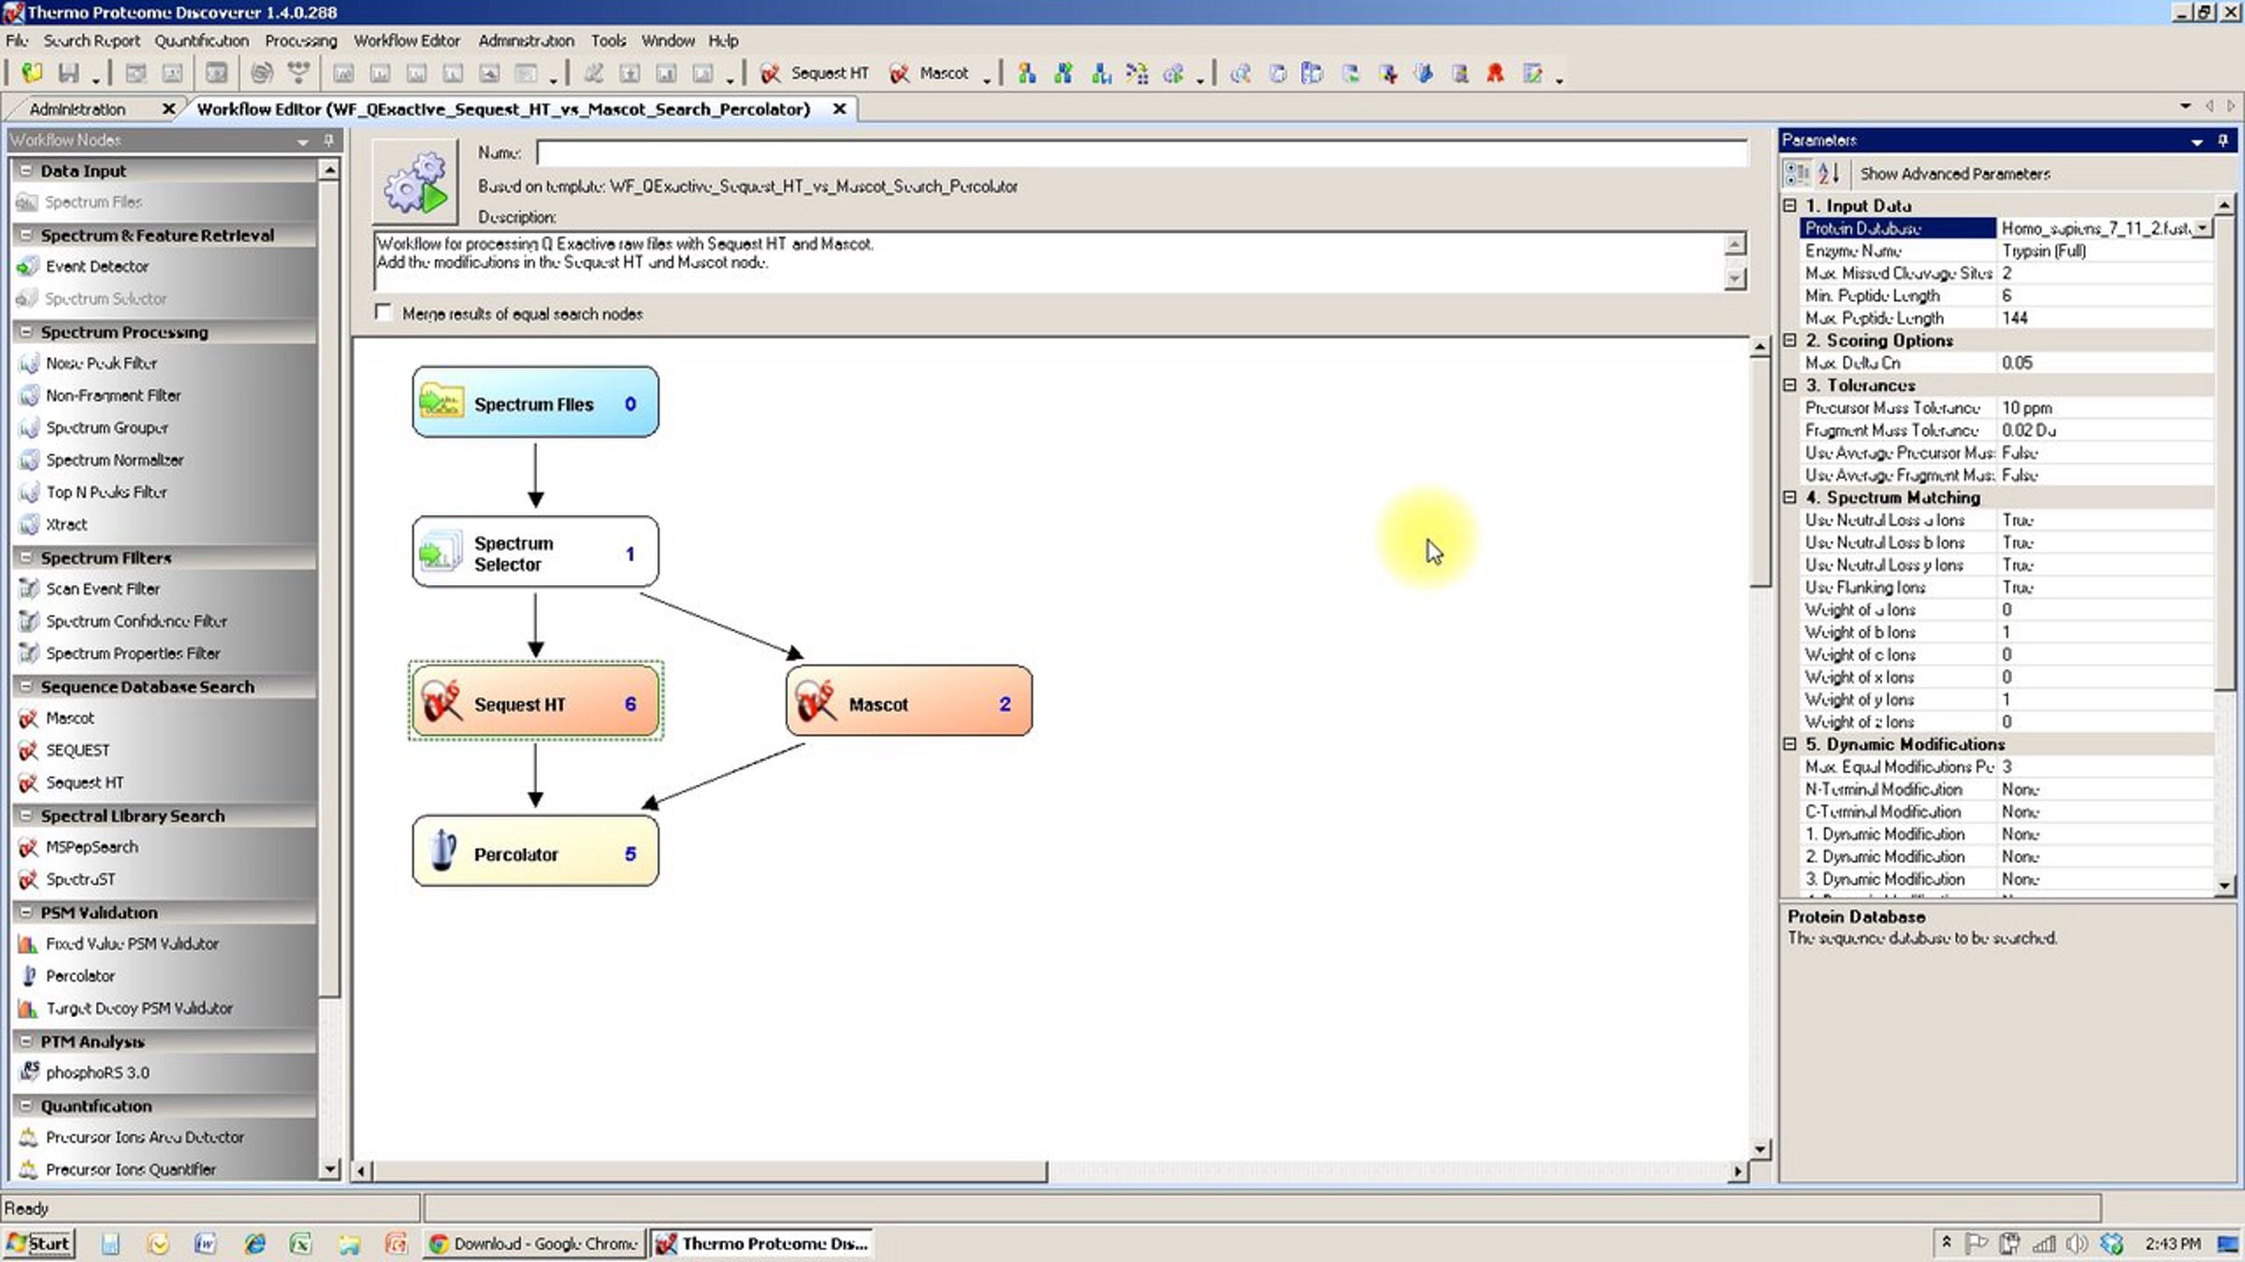Toggle the categorized view icon in Parameters
This screenshot has height=1262, width=2245.
coord(1797,174)
